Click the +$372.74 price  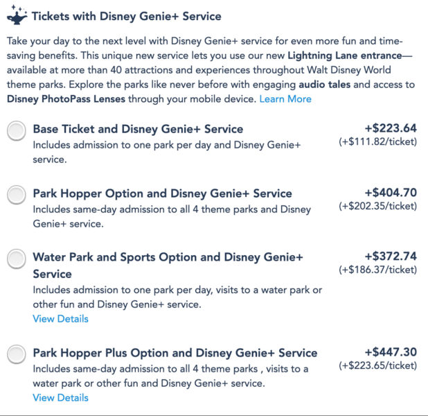click(x=391, y=257)
